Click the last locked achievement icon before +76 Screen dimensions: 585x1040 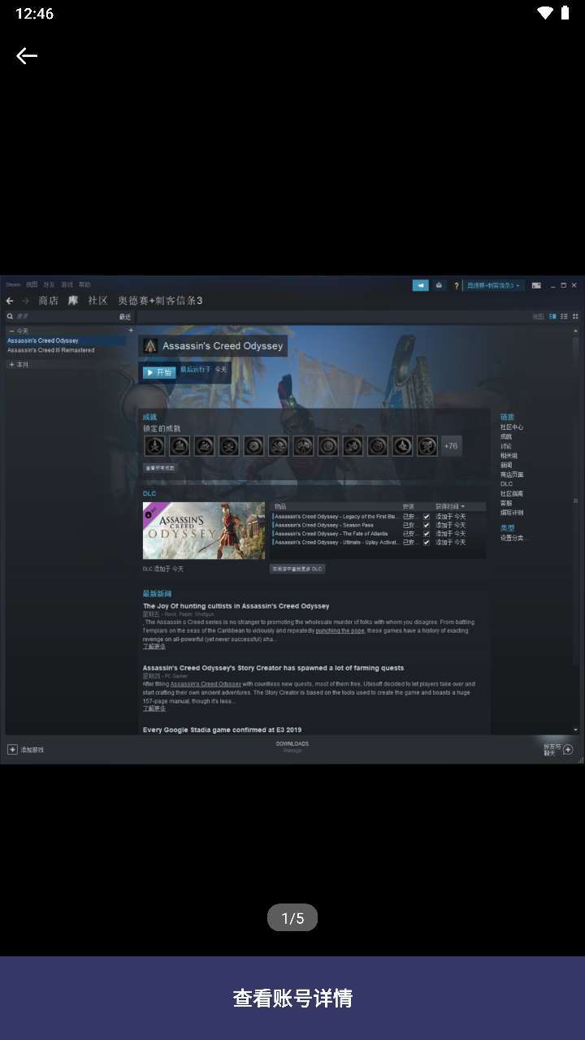point(427,446)
